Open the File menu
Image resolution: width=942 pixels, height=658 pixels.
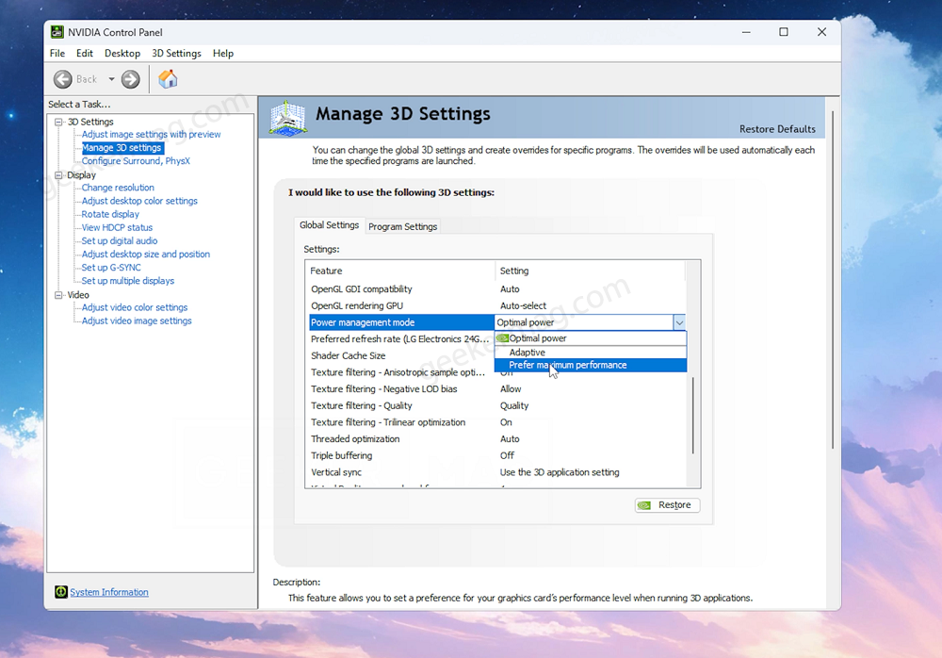pyautogui.click(x=57, y=54)
